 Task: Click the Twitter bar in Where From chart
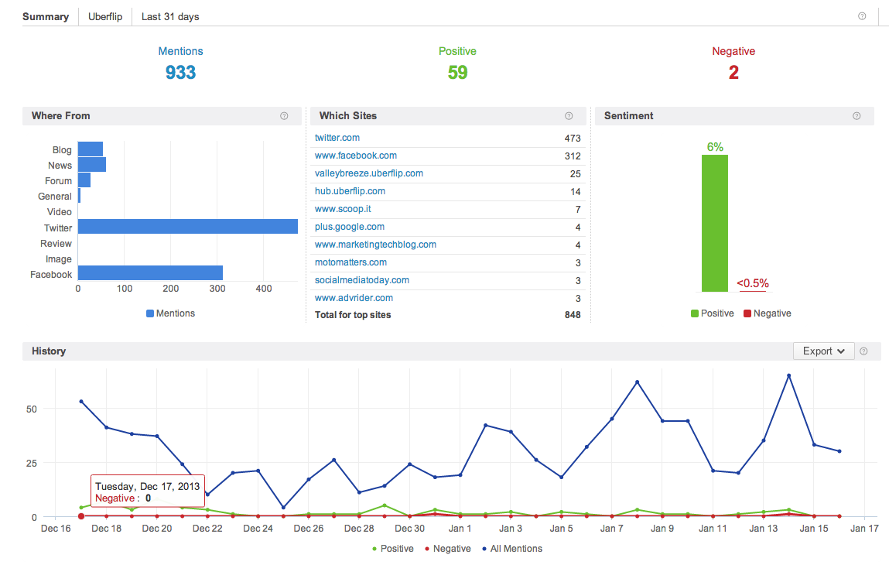click(187, 227)
